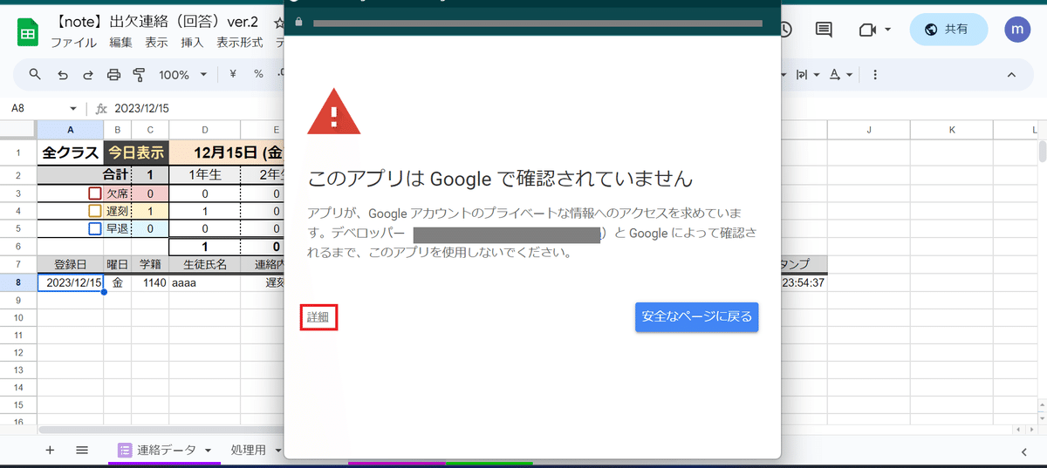Viewport: 1047px width, 468px height.
Task: Open the text rotation icon
Action: coord(835,75)
